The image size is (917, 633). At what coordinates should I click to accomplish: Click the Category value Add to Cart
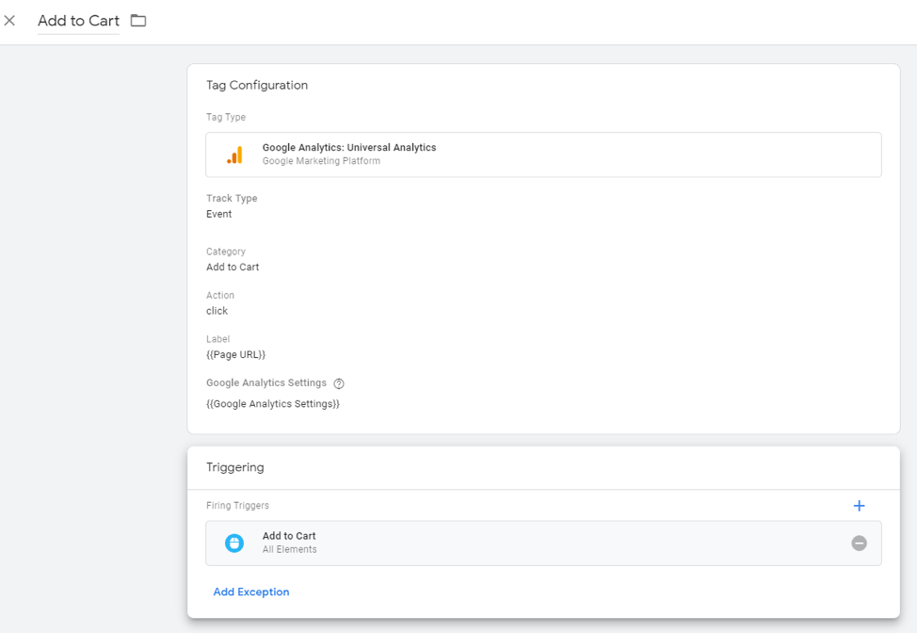[233, 267]
